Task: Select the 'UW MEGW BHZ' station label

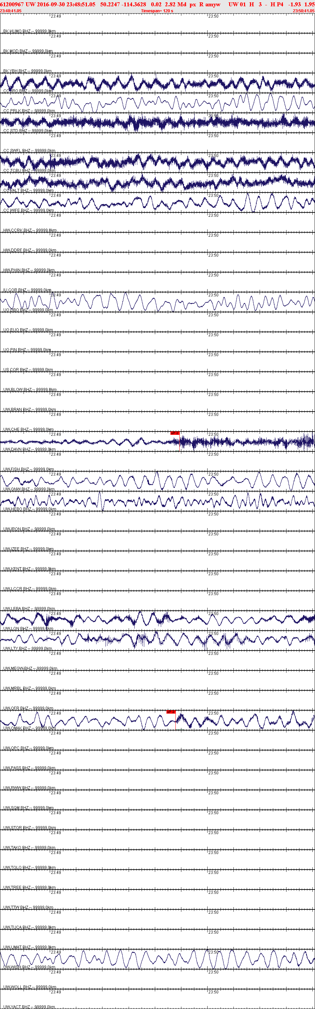Action: pos(30,668)
